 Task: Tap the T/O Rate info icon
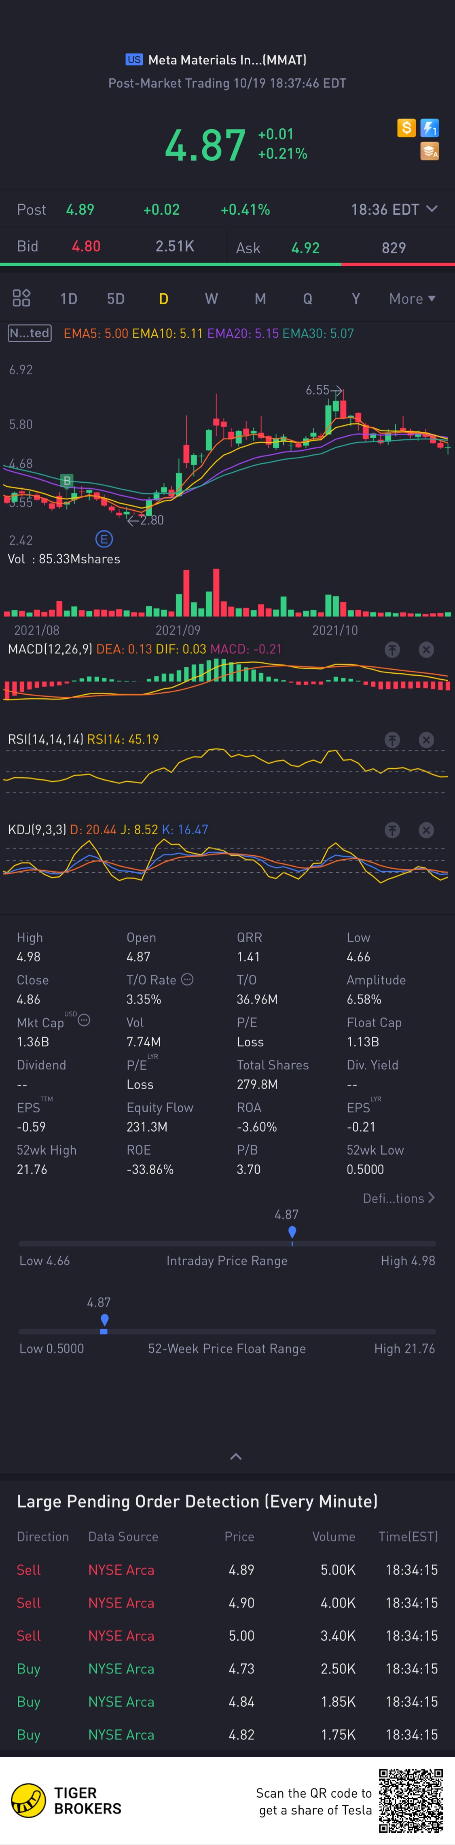(187, 979)
